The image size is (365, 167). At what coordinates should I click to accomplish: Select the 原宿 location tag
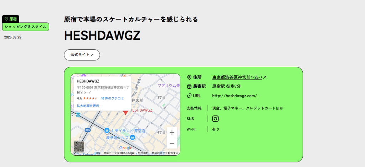pyautogui.click(x=11, y=19)
